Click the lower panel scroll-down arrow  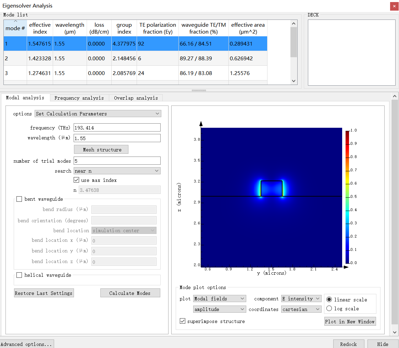395,332
